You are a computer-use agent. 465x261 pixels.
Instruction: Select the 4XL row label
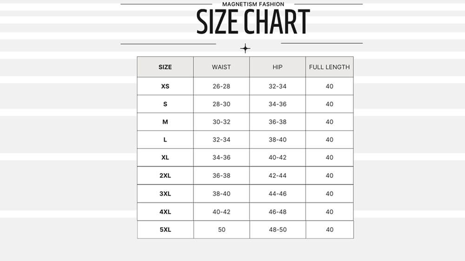click(165, 212)
